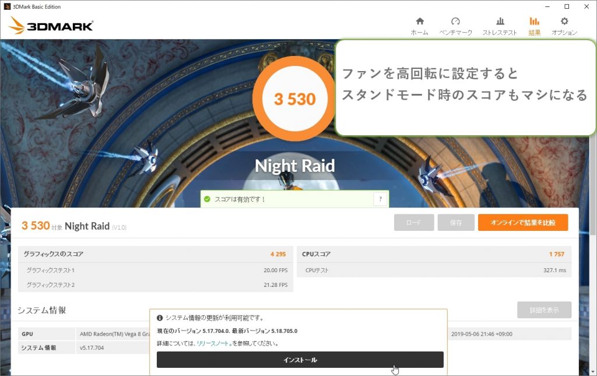Click the Home (ホーム) house icon

point(419,22)
